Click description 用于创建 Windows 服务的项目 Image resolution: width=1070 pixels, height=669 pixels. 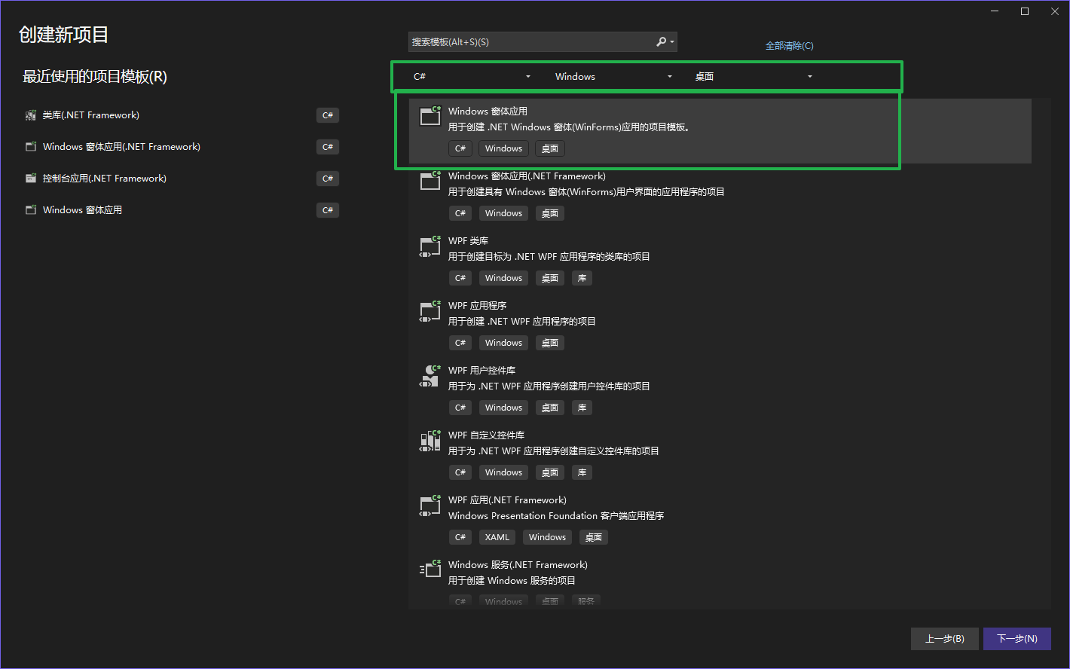pos(512,581)
